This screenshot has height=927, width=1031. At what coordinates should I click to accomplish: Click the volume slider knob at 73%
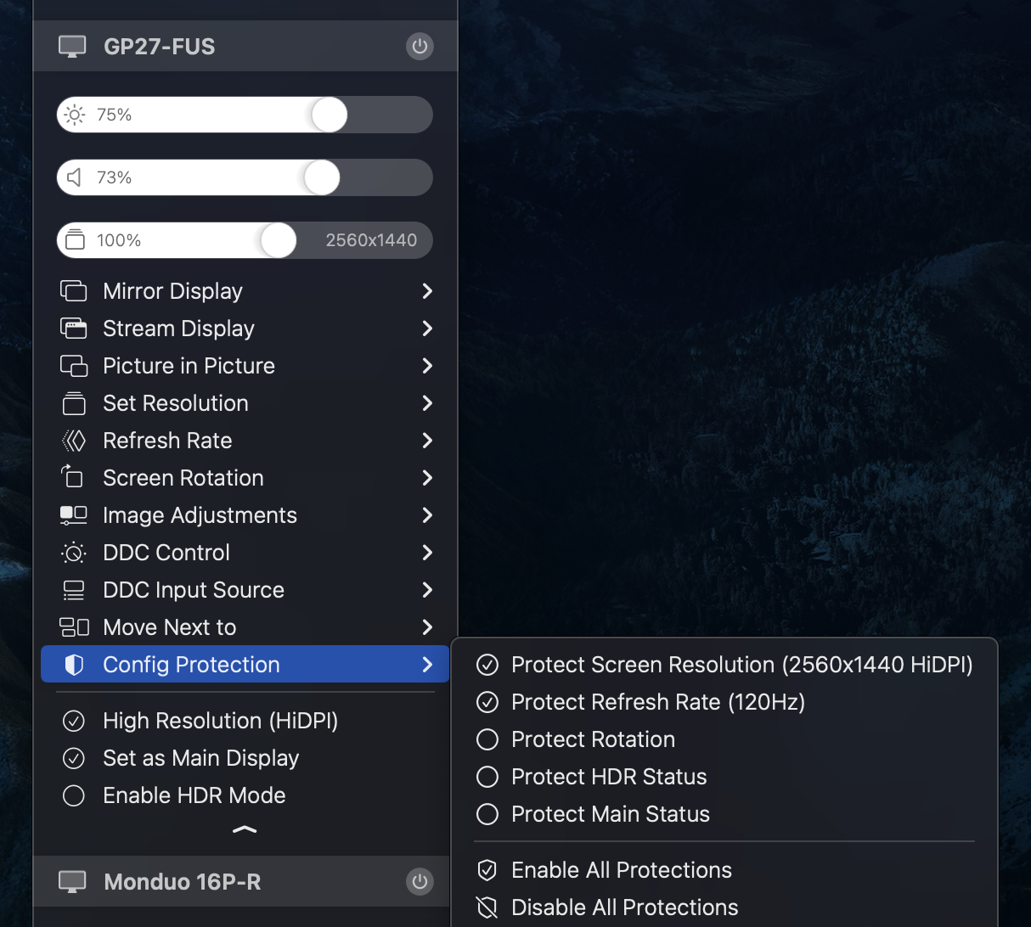322,177
